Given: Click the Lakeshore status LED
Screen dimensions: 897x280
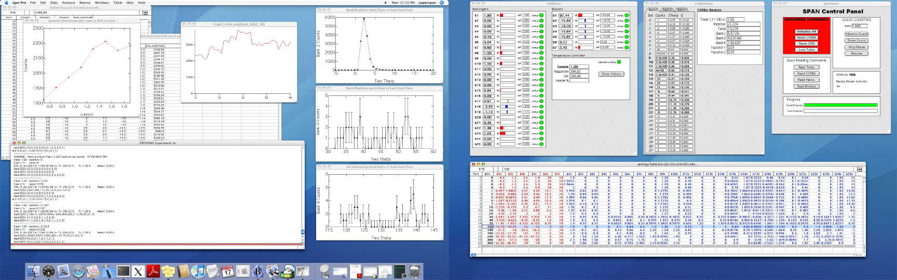Looking at the screenshot, I should [x=619, y=62].
